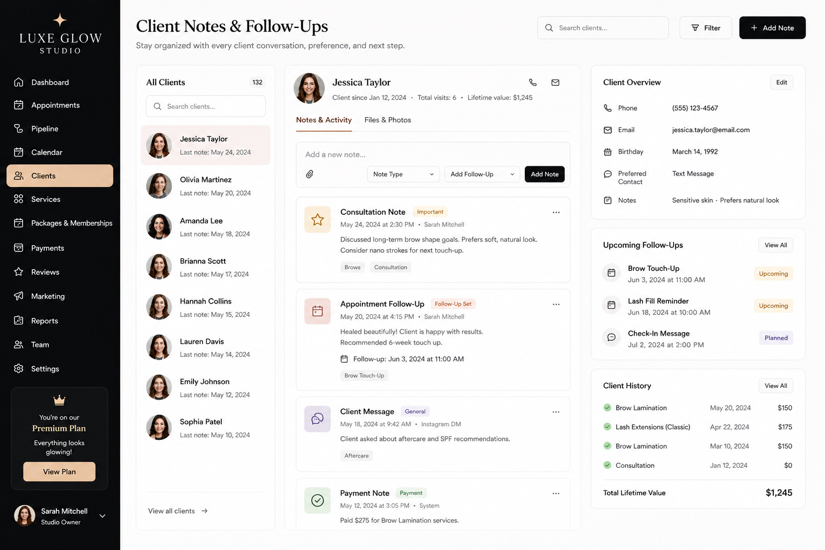Click into the Add a new note field
The height and width of the screenshot is (550, 825).
click(x=433, y=155)
